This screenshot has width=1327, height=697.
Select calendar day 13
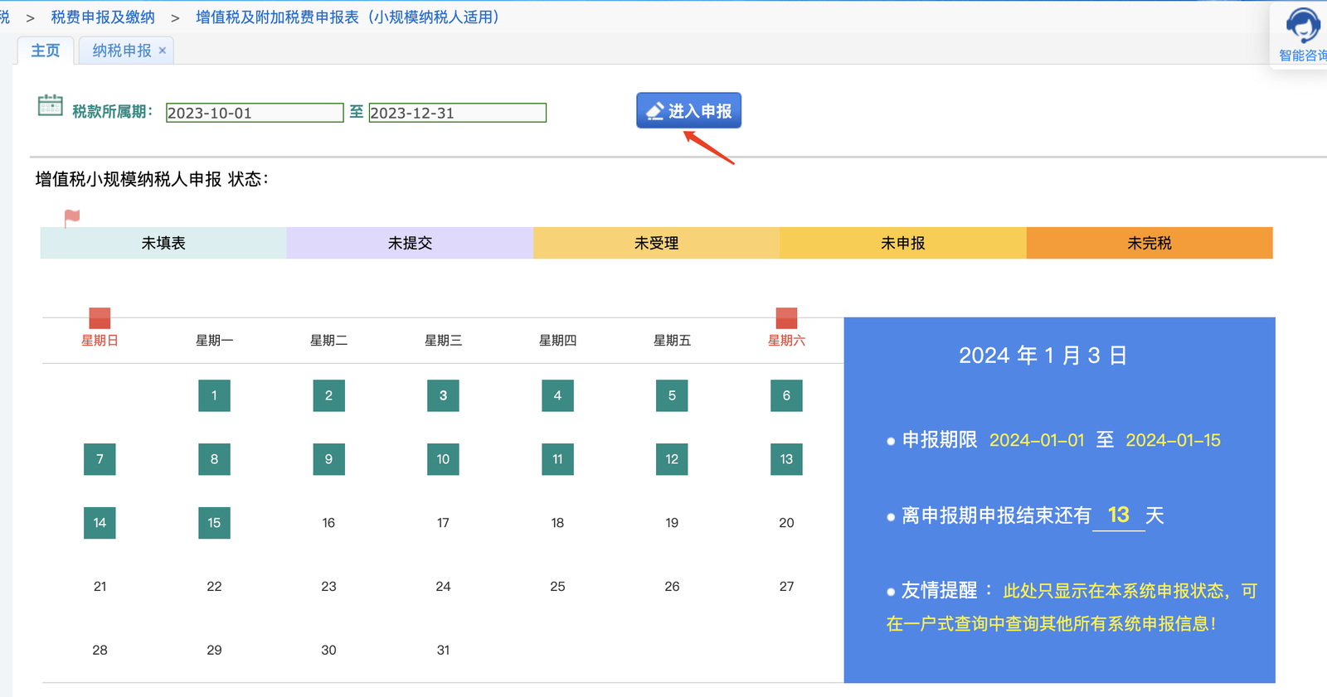786,459
